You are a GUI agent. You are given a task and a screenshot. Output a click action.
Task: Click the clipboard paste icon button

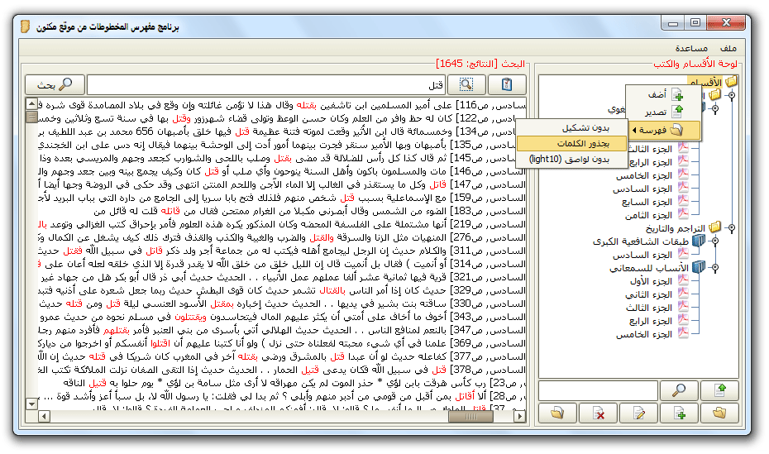[x=507, y=85]
